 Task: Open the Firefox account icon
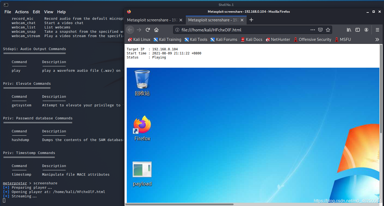366,30
